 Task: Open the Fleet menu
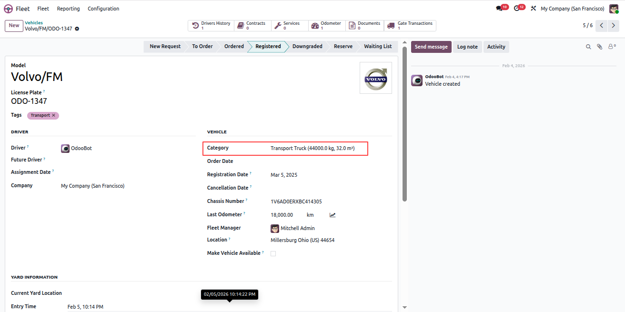(x=43, y=9)
